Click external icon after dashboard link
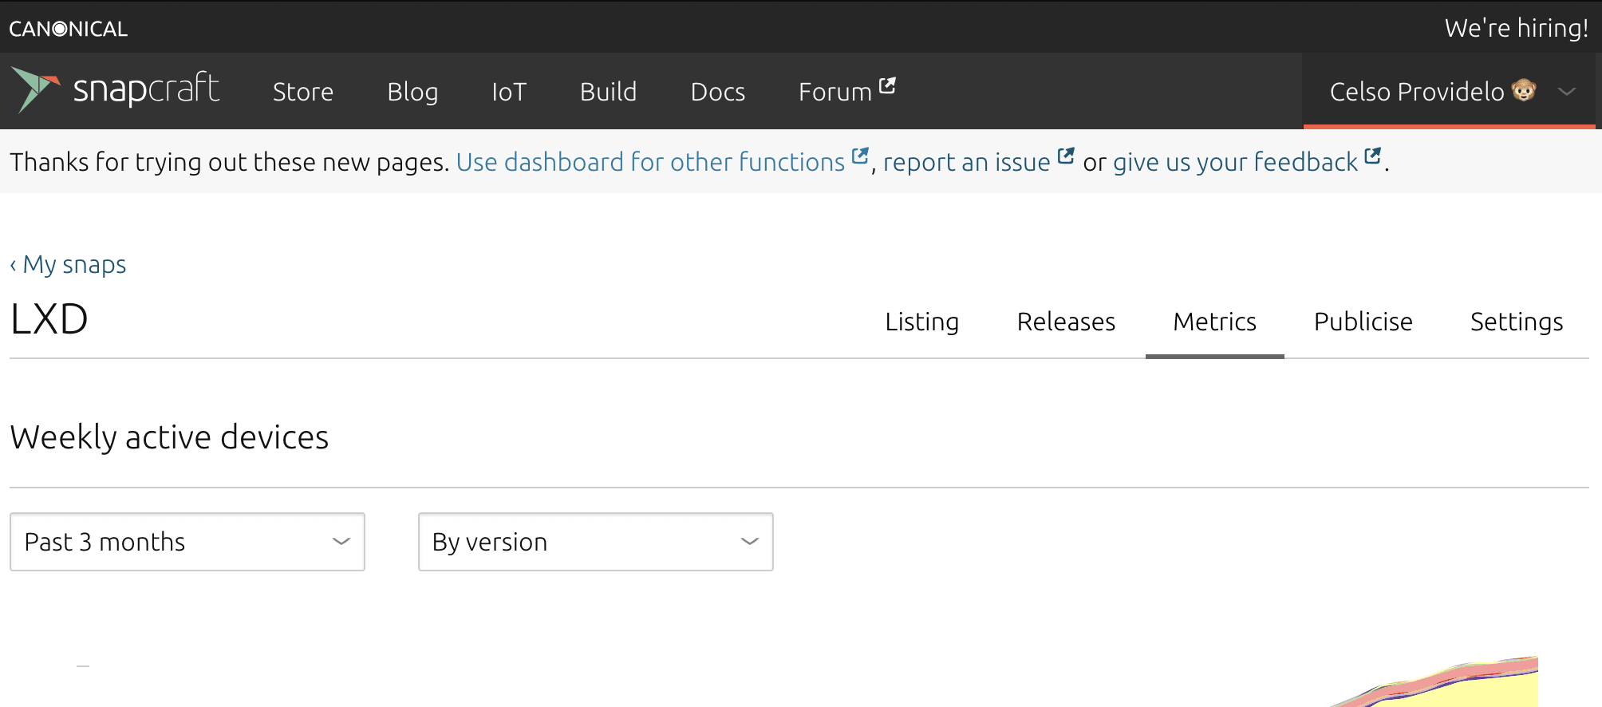This screenshot has width=1602, height=707. (859, 156)
